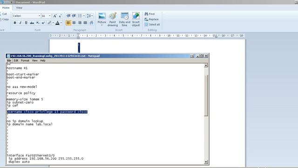This screenshot has width=298, height=168.
Task: Click the Notepad scrollbar up arrow
Action: pos(206,65)
